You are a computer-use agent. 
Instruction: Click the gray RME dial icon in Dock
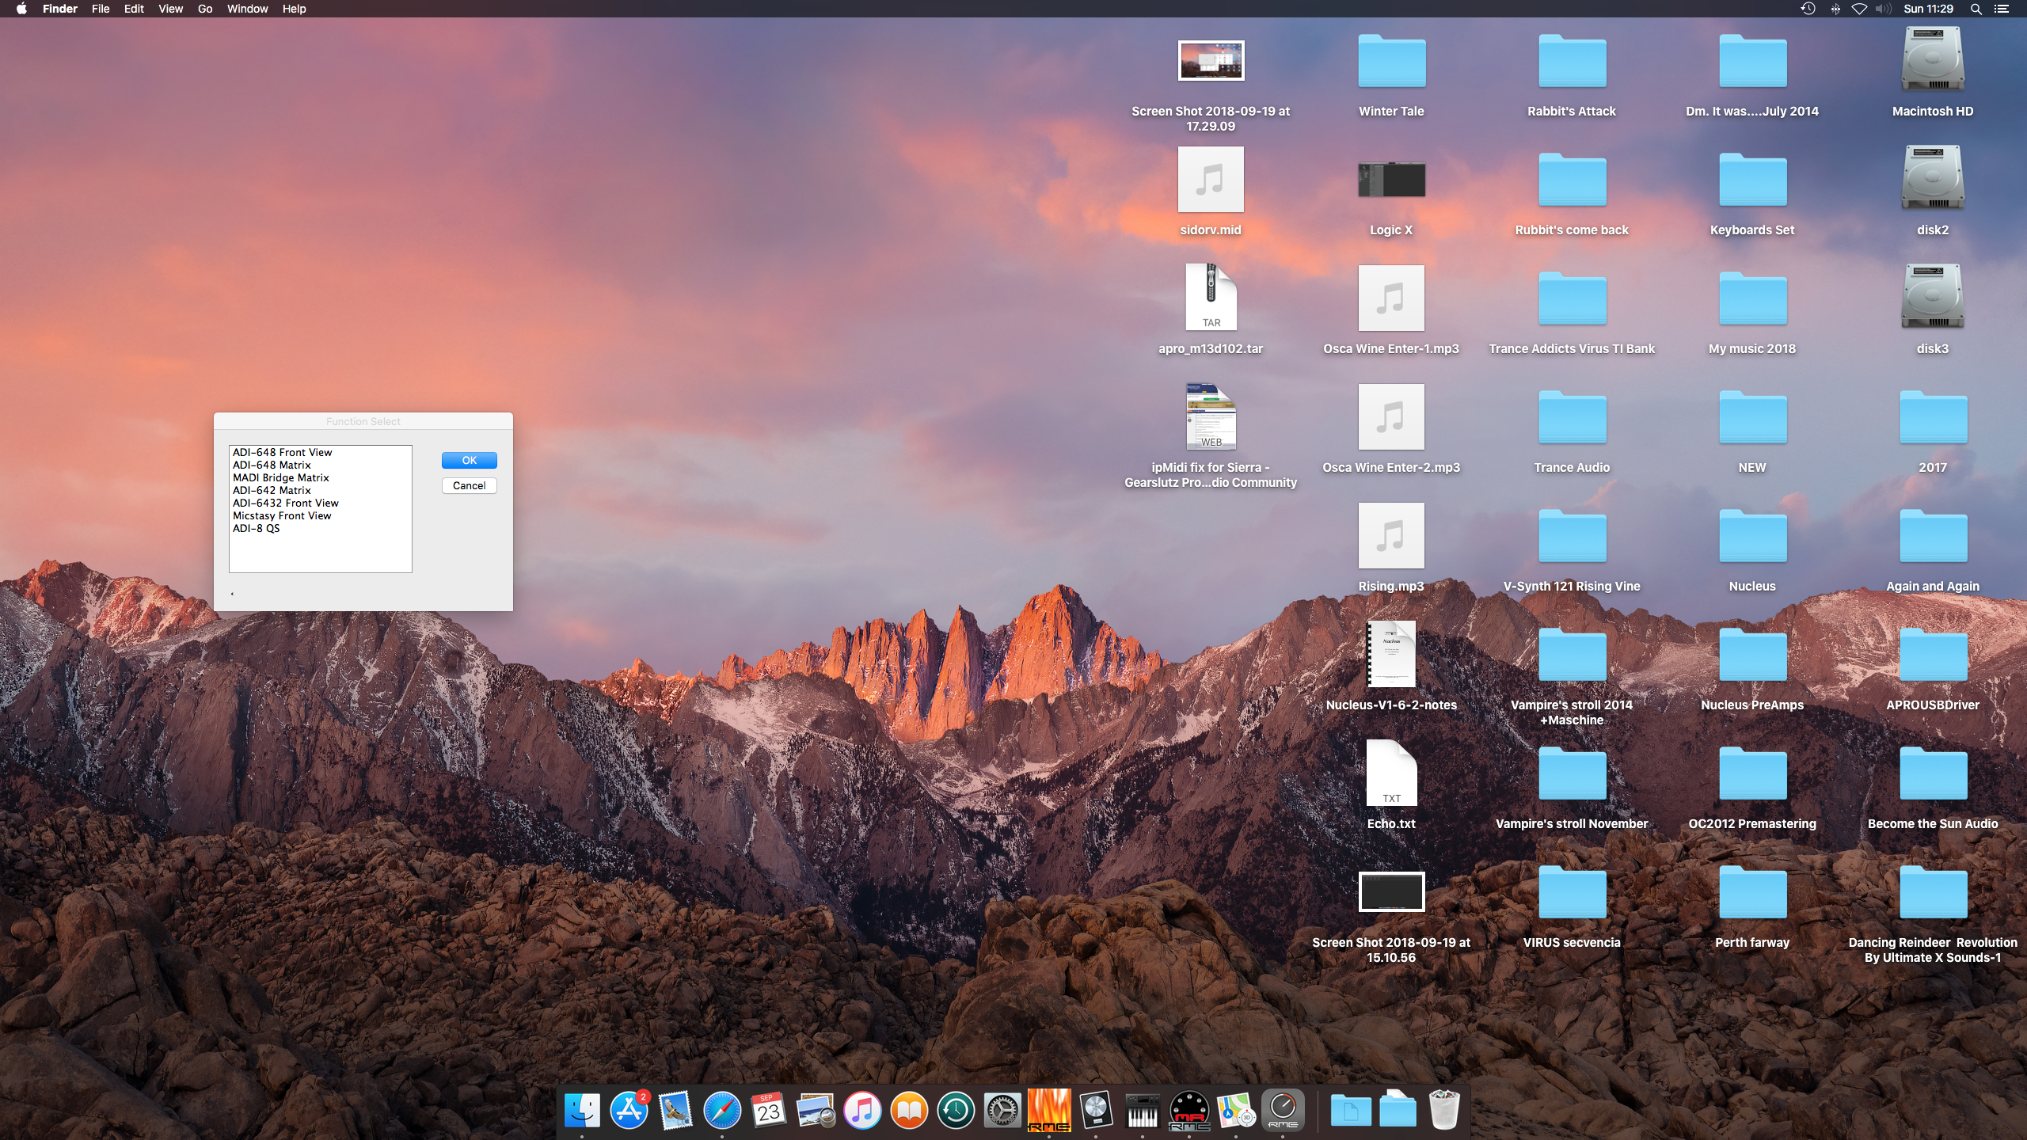click(1283, 1110)
